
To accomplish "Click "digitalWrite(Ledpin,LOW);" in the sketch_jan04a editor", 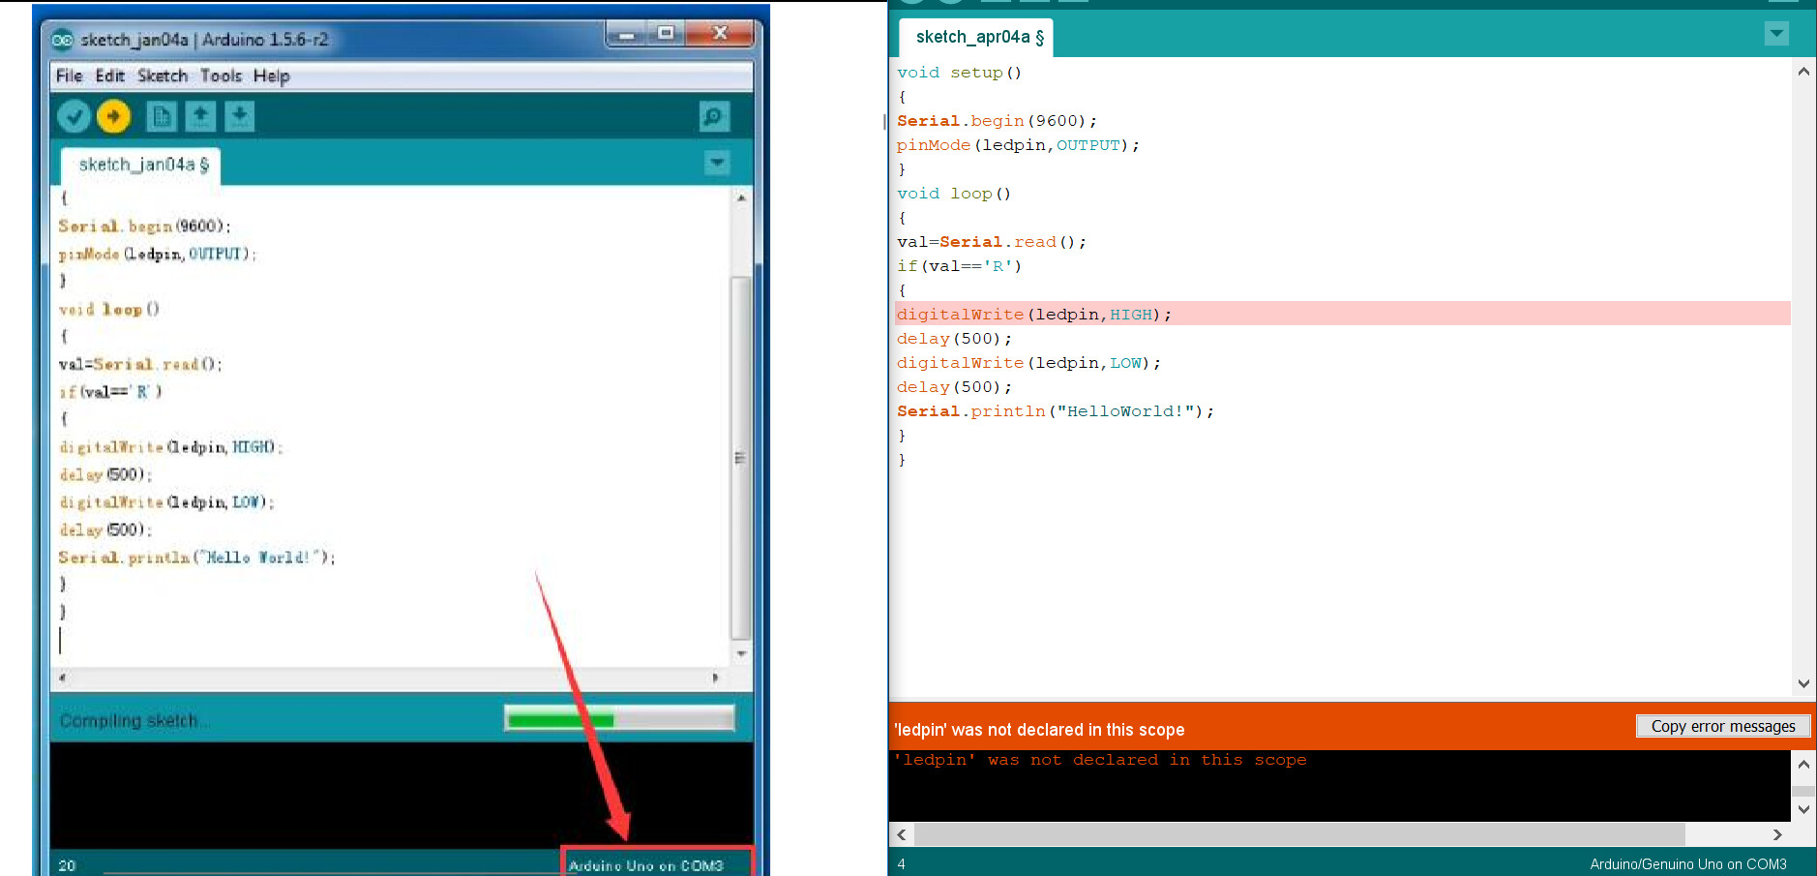I will pos(166,502).
